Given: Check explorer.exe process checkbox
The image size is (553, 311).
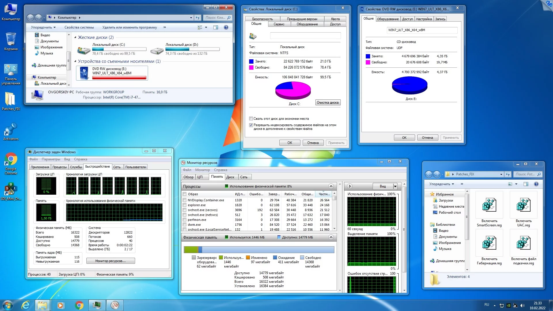Looking at the screenshot, I should point(185,205).
